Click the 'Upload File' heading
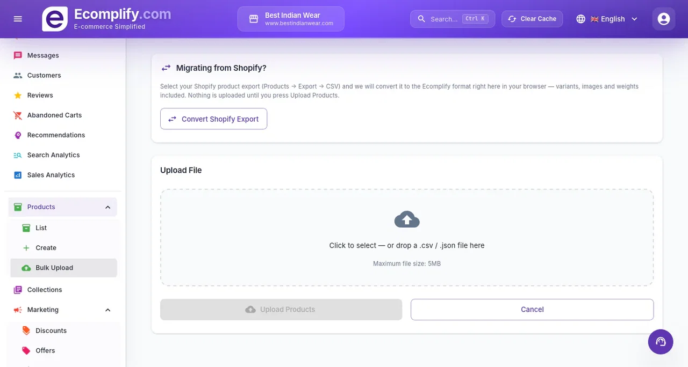Viewport: 688px width, 367px height. click(x=181, y=170)
